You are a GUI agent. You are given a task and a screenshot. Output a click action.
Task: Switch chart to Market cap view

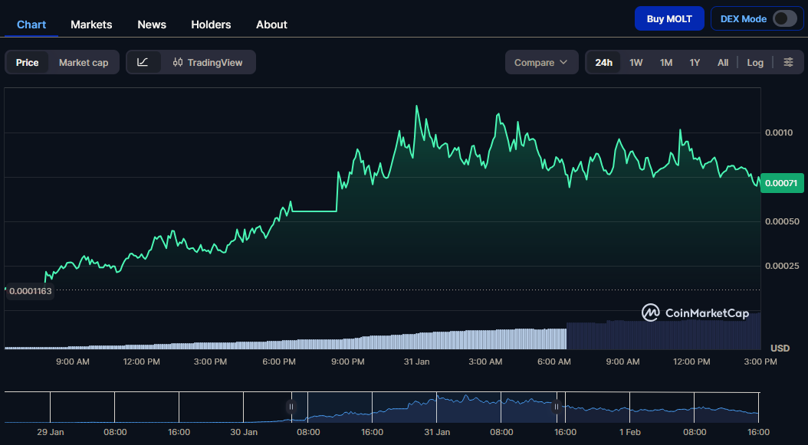(x=84, y=62)
